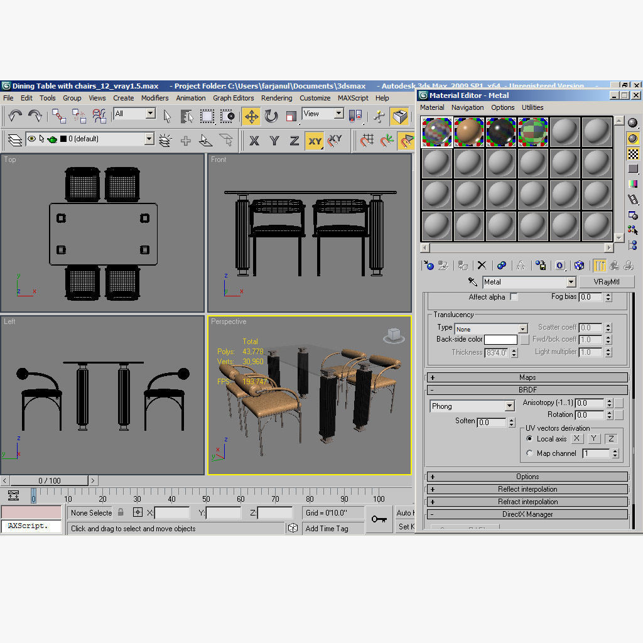The height and width of the screenshot is (643, 643).
Task: Toggle Background checker icon in Material Editor
Action: point(633,154)
